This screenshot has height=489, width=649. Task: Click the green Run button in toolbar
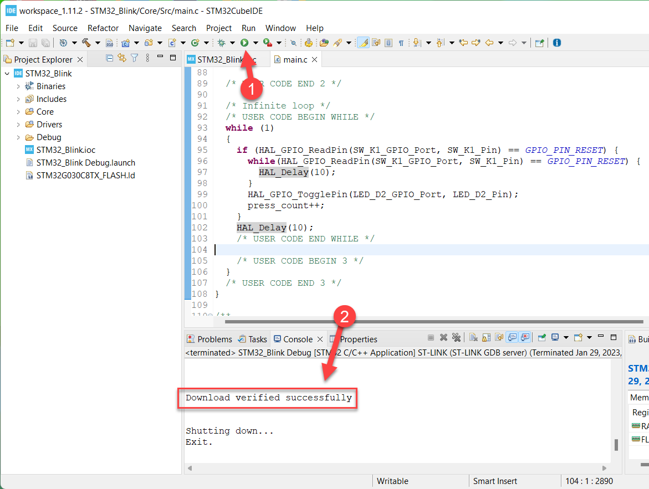pyautogui.click(x=244, y=43)
